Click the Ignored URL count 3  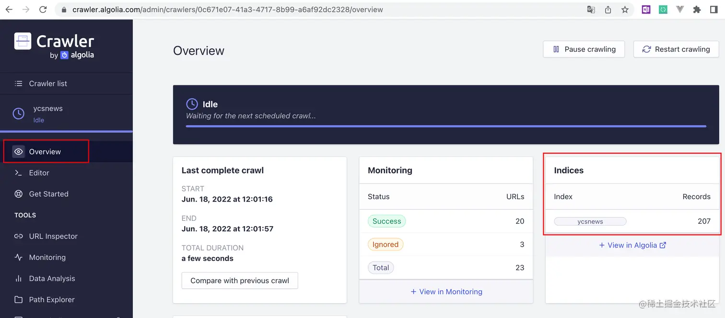[x=522, y=244]
